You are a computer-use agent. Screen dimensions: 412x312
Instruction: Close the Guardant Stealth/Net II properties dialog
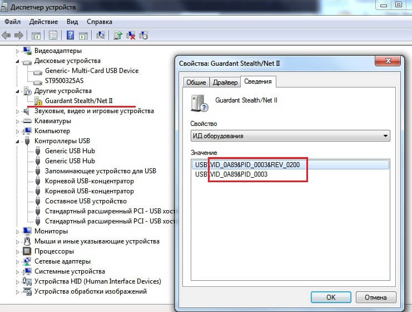388,61
